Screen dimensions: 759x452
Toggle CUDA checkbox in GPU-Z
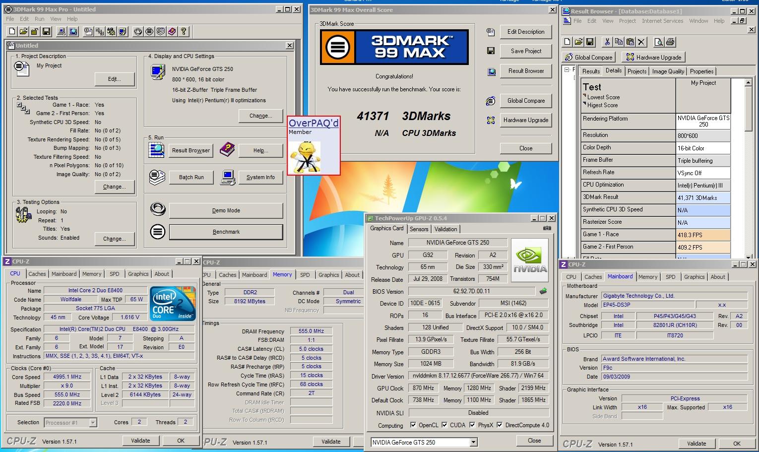[444, 425]
